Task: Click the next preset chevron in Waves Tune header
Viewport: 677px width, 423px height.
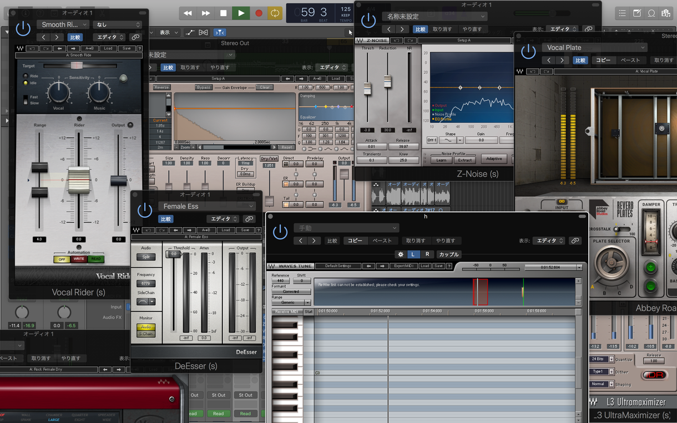Action: (x=315, y=241)
